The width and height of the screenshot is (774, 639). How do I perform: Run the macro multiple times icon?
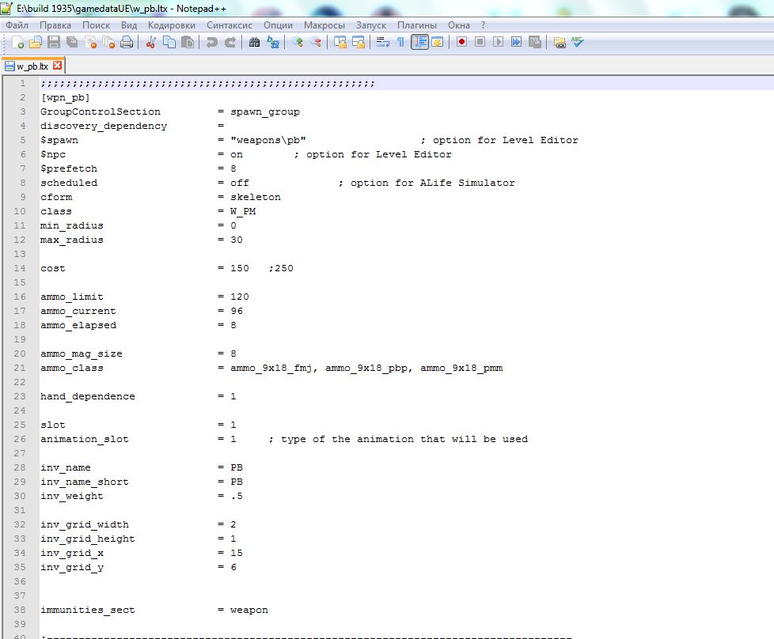pyautogui.click(x=517, y=43)
